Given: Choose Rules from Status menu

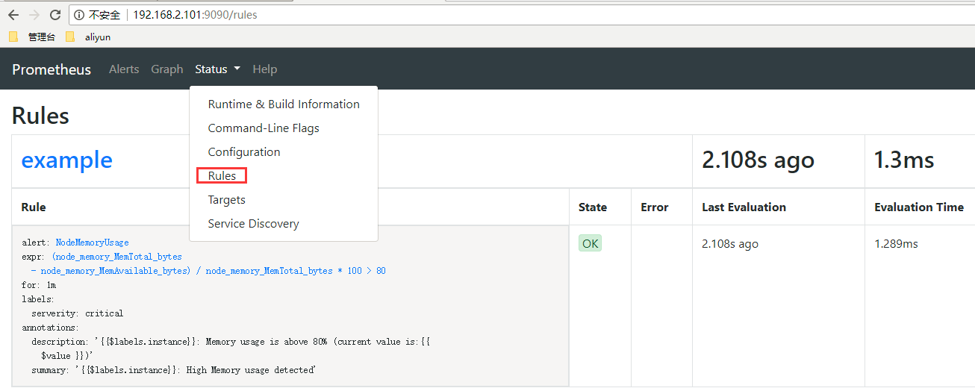Looking at the screenshot, I should click(222, 176).
